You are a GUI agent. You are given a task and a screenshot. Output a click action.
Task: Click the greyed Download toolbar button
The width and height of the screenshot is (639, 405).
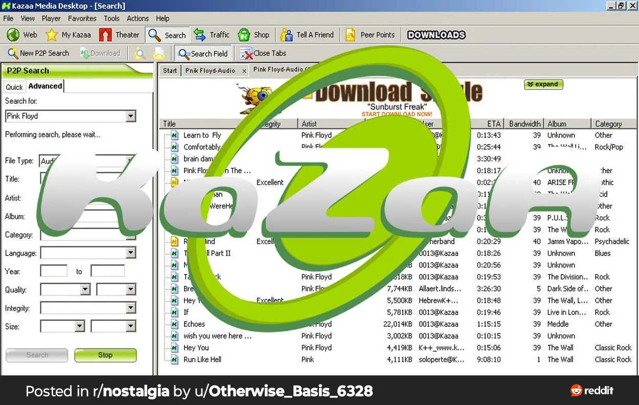pos(100,53)
